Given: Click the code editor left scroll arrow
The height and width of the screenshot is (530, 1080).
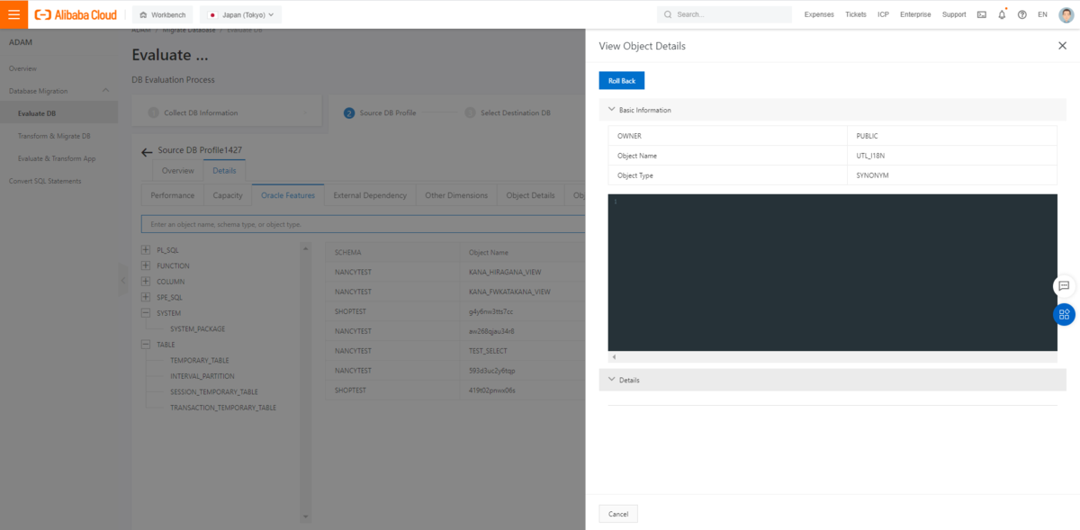Looking at the screenshot, I should pyautogui.click(x=613, y=357).
